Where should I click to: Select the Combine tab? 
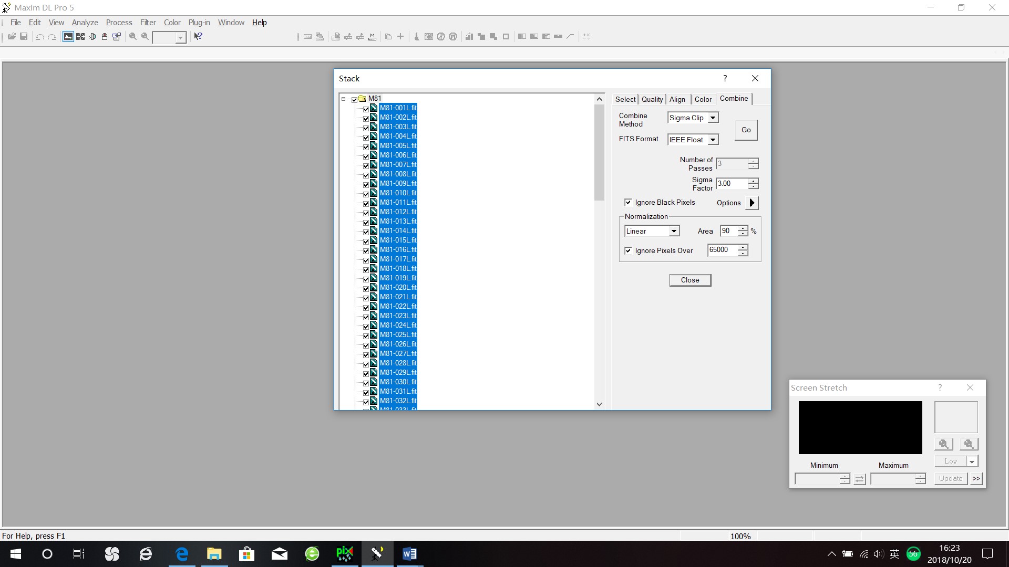[733, 98]
